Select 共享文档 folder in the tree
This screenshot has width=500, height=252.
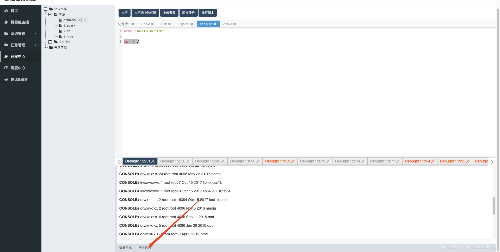click(60, 47)
